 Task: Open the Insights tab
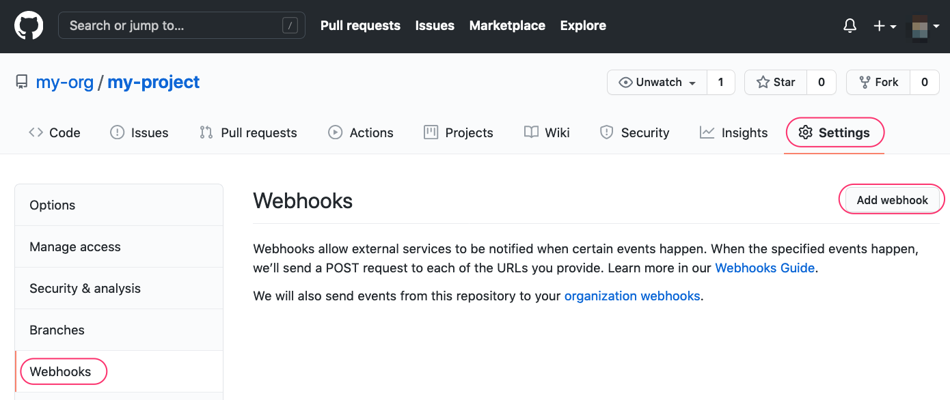(x=733, y=132)
